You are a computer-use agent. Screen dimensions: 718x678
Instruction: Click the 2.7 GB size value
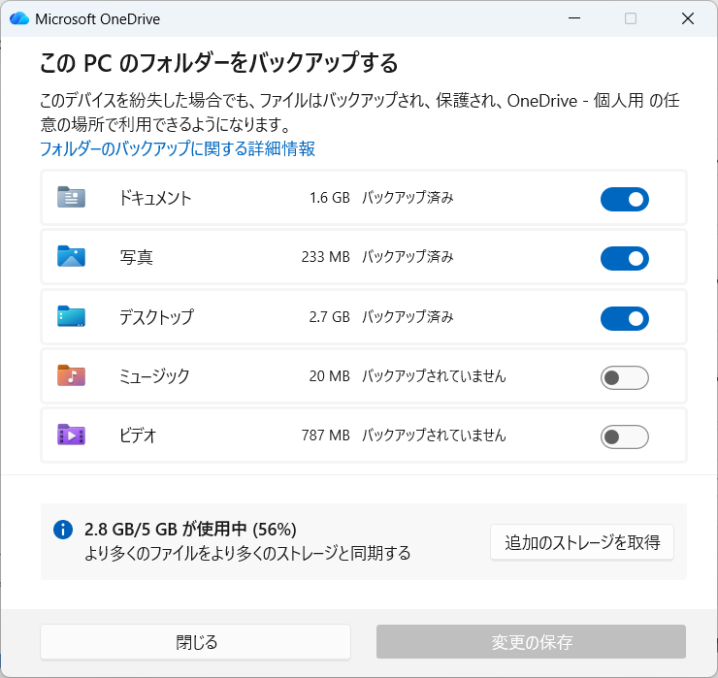329,317
